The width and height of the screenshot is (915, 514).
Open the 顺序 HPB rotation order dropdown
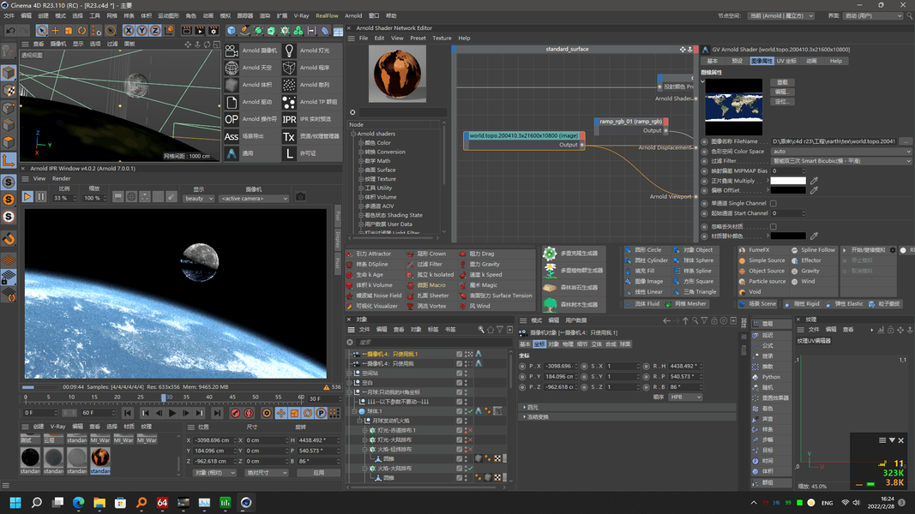click(x=685, y=397)
